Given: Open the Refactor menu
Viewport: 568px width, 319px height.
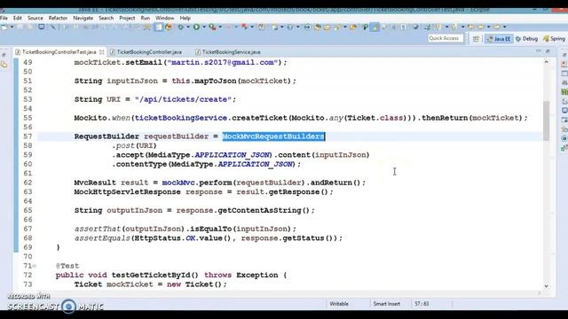Looking at the screenshot, I should (x=58, y=18).
